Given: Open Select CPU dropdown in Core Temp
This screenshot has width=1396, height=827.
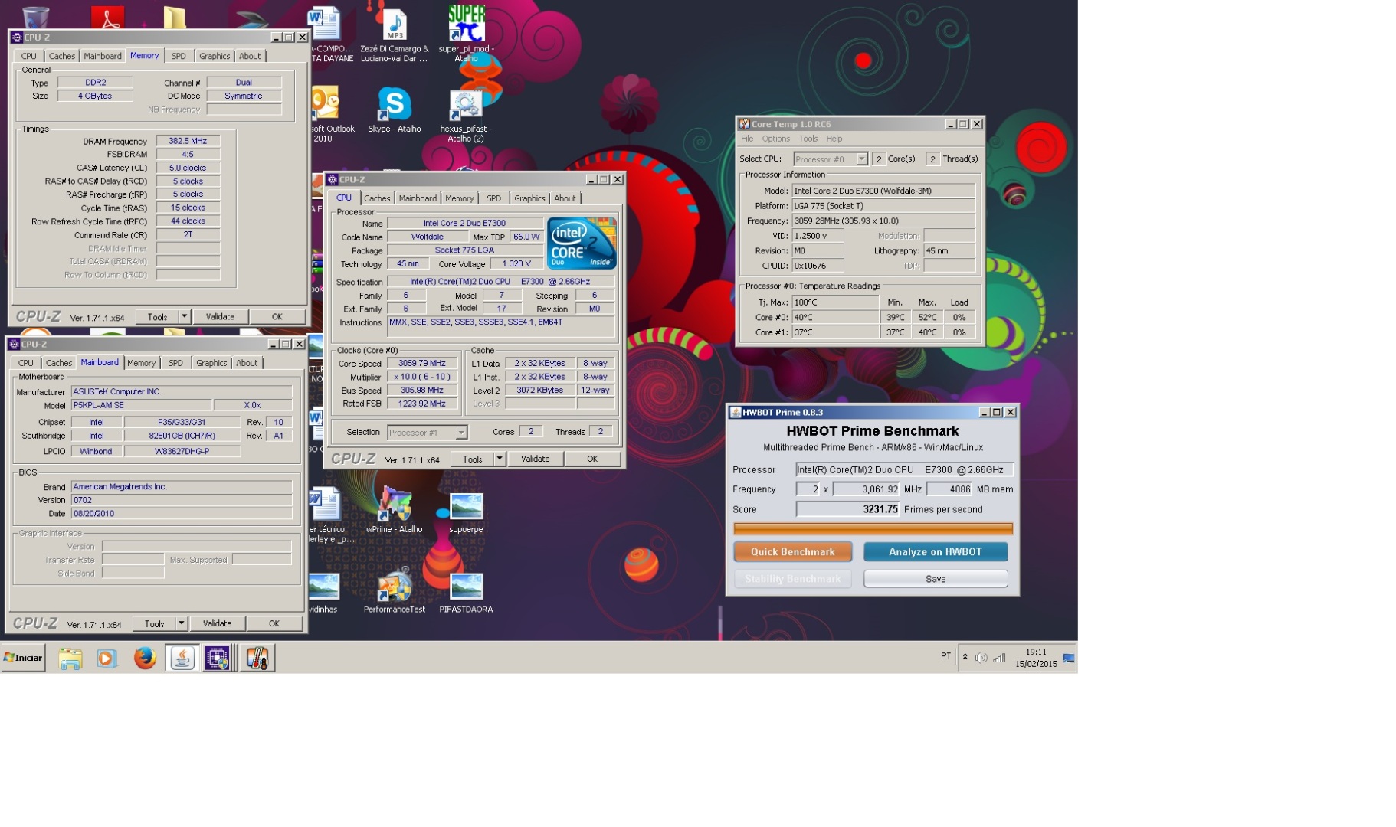Looking at the screenshot, I should click(831, 159).
